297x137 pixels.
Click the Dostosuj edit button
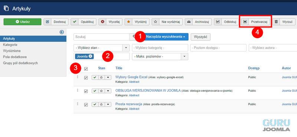(56, 22)
